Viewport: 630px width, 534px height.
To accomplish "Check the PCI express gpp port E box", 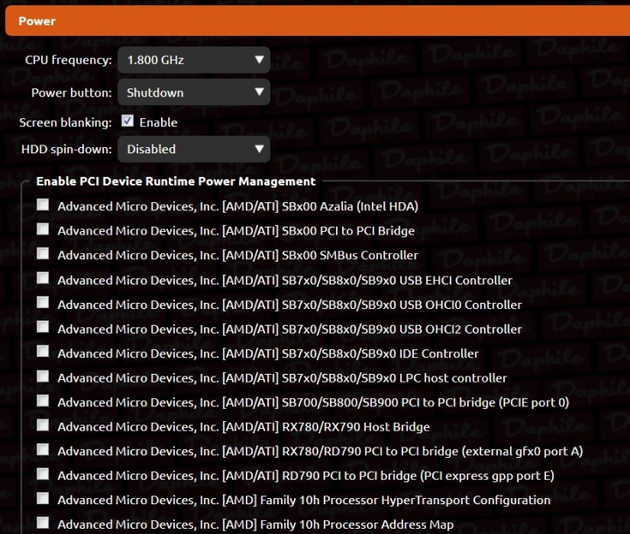I will (43, 474).
